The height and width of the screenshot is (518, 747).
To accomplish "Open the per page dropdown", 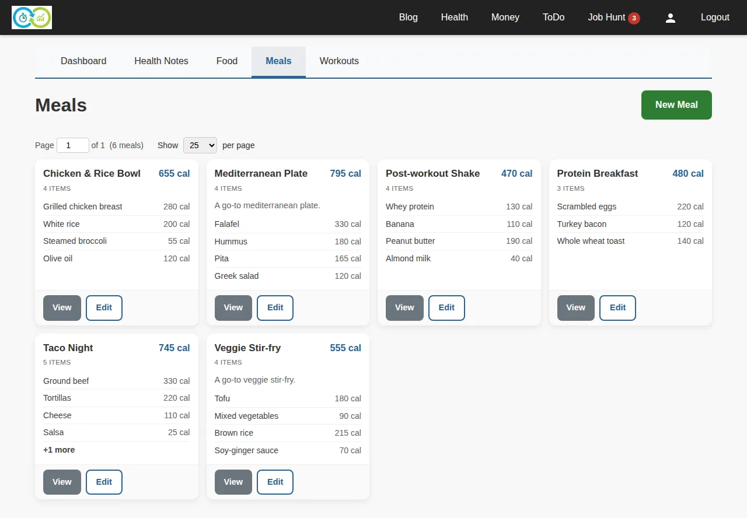I will (x=200, y=145).
